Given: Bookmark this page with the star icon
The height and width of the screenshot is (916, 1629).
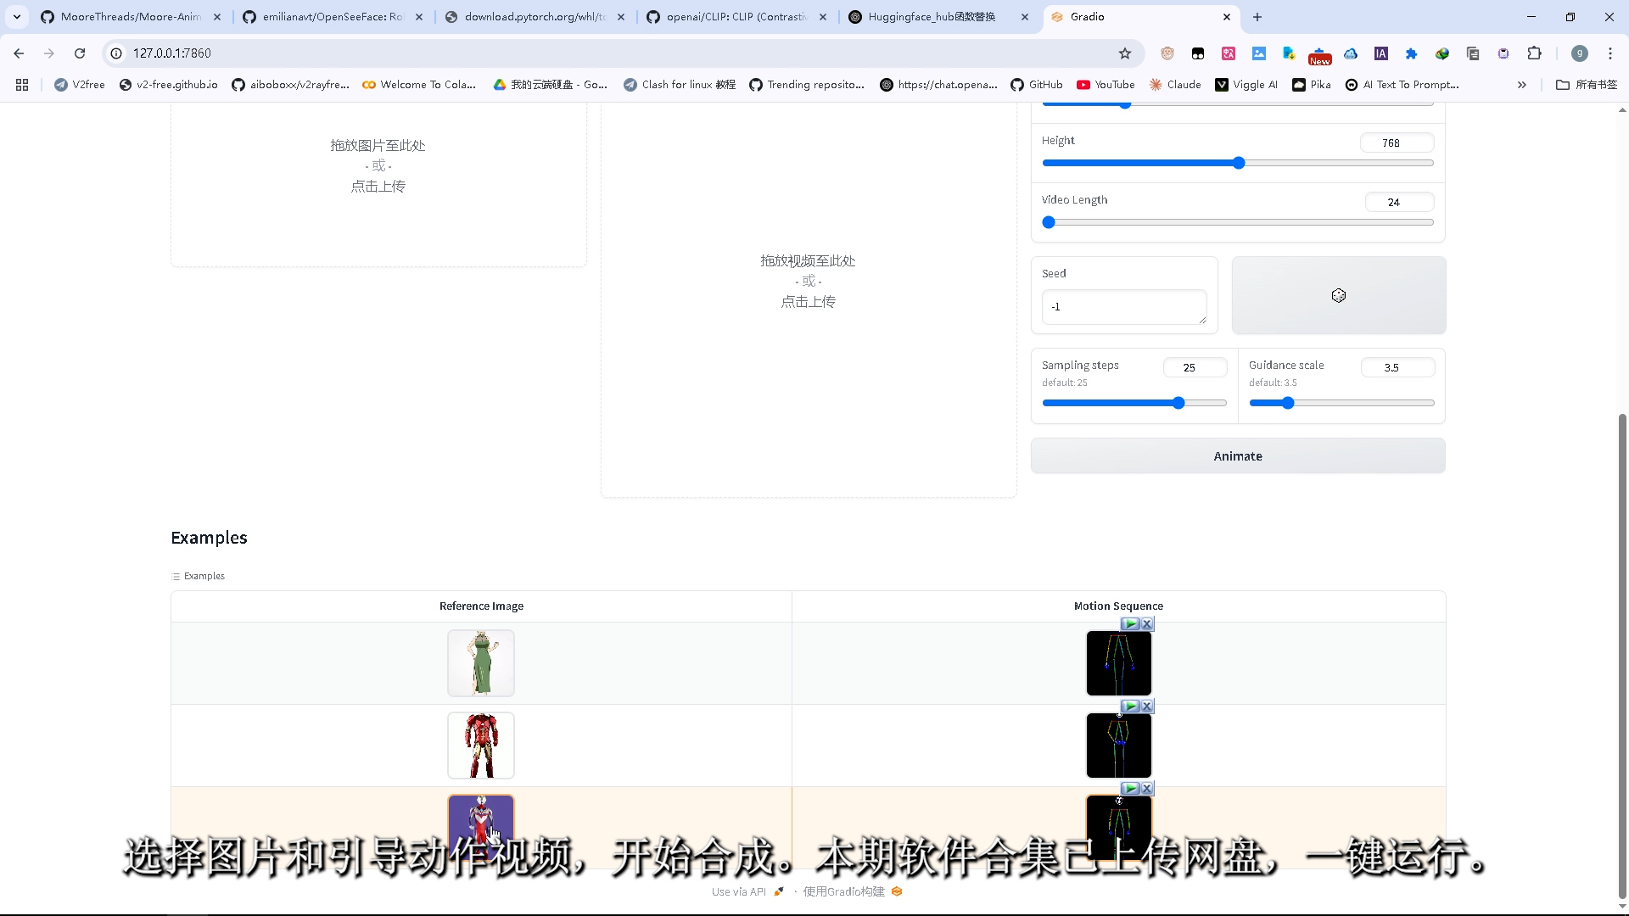Looking at the screenshot, I should [x=1125, y=53].
